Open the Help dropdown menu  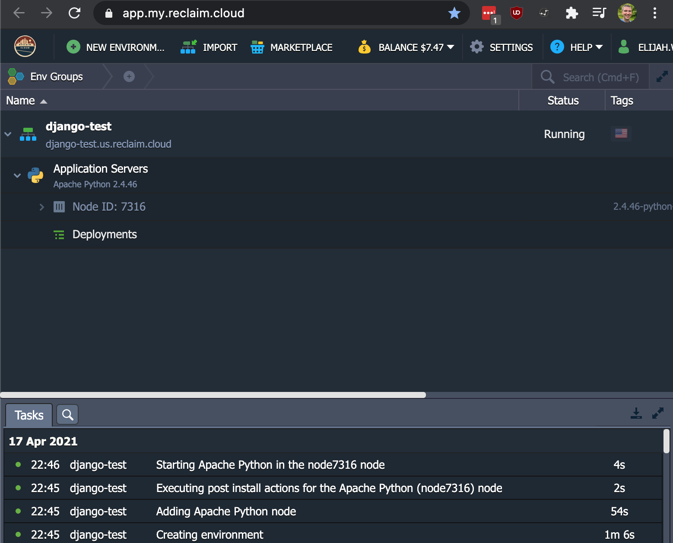click(576, 47)
